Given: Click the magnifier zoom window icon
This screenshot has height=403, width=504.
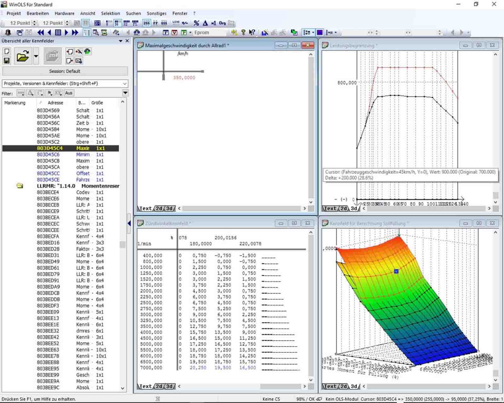Looking at the screenshot, I should click(96, 32).
